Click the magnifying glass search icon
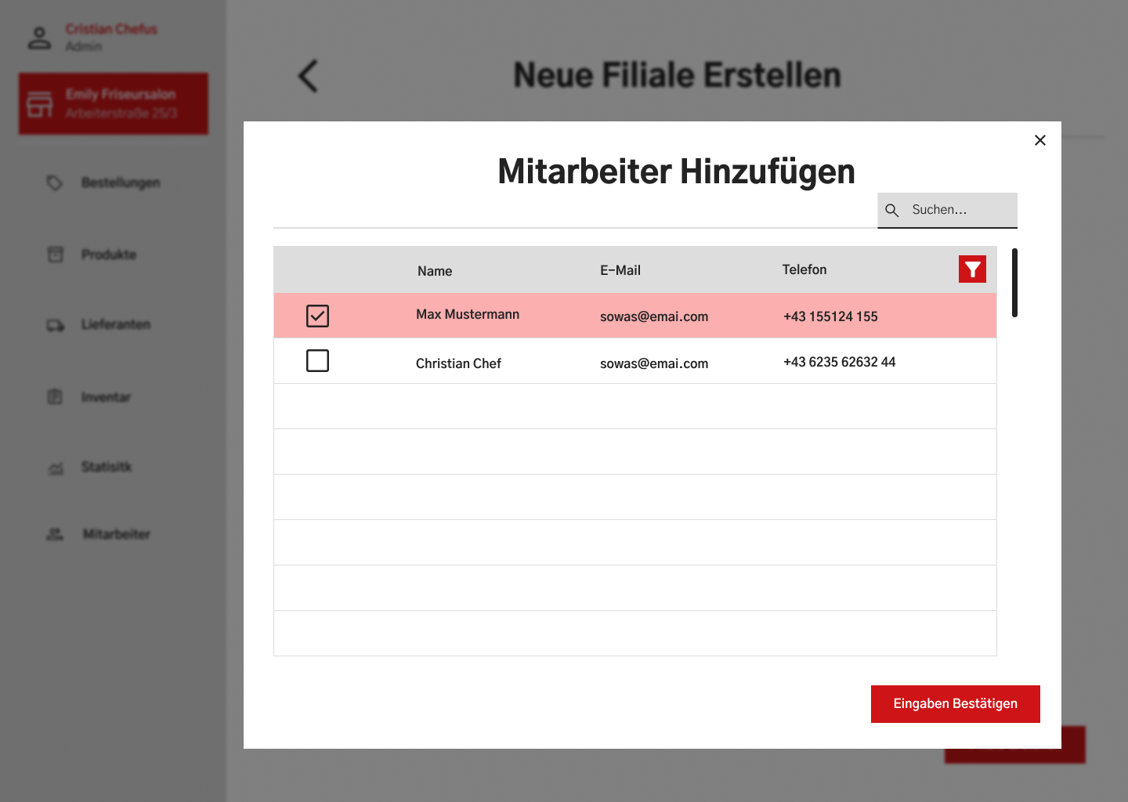Viewport: 1128px width, 802px height. point(891,210)
